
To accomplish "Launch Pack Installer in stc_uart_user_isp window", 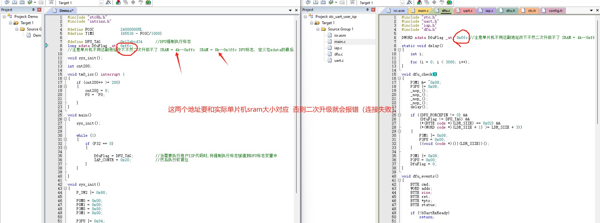I will tap(449, 2).
